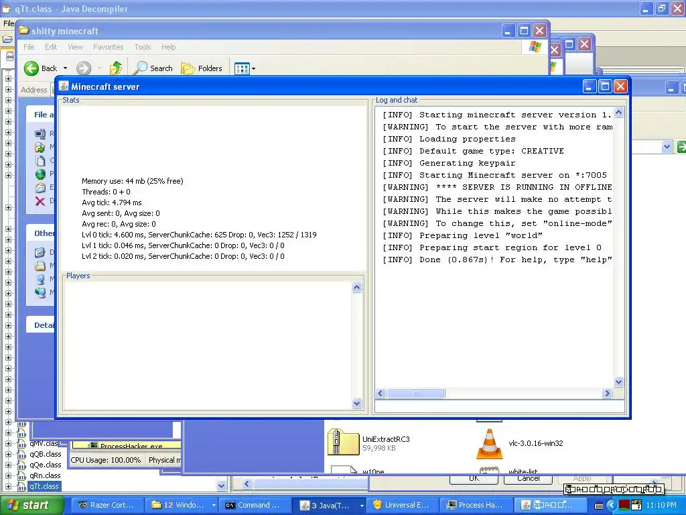Click the log scrollbar down arrow
686x515 pixels.
[x=618, y=382]
